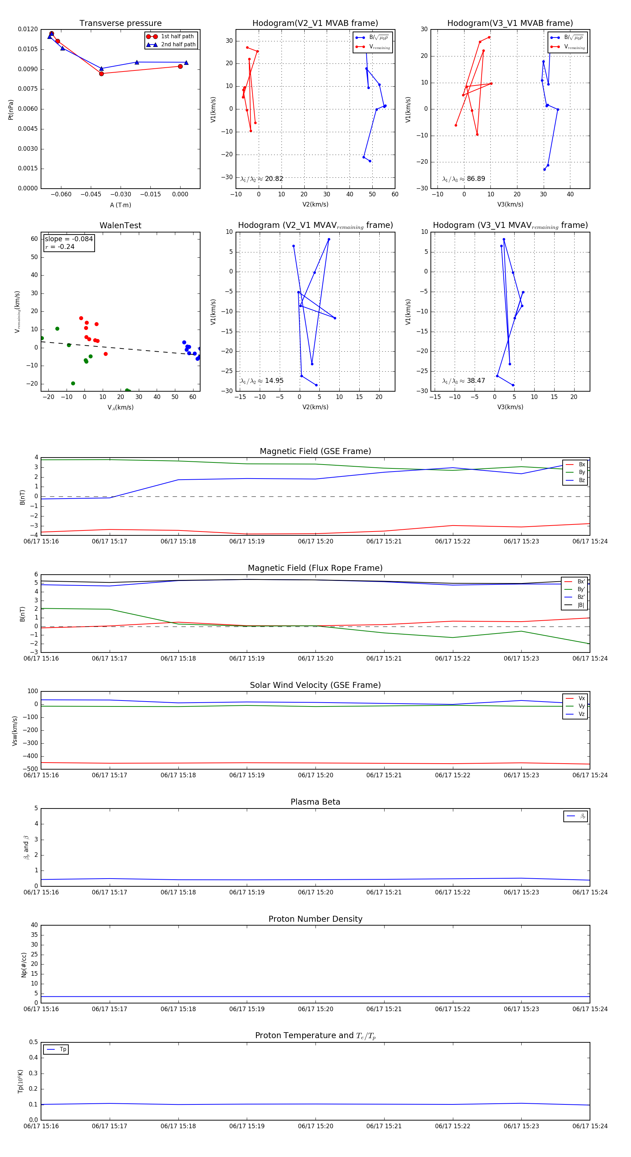
Task: Click the 'slope = -0.084' annotation
Action: point(69,239)
